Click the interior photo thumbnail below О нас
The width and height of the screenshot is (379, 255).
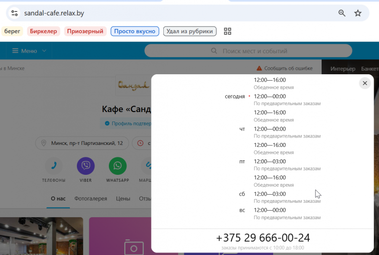41,236
